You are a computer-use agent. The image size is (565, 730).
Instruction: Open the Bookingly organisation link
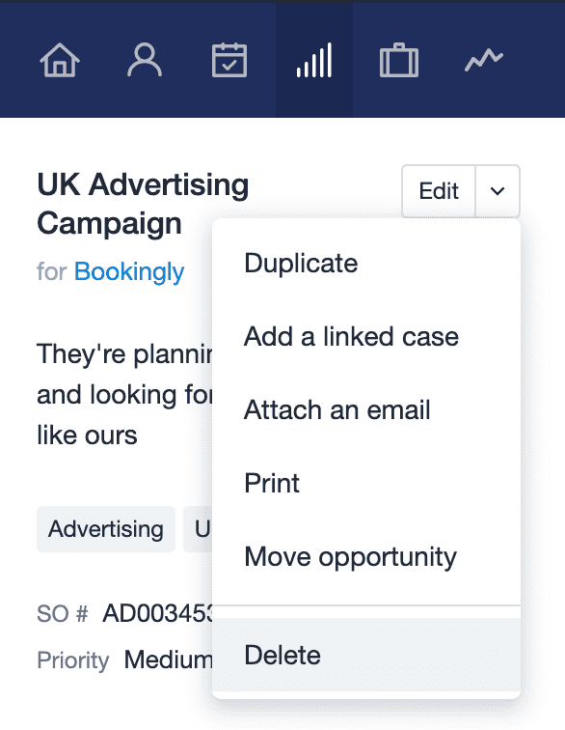pos(129,271)
